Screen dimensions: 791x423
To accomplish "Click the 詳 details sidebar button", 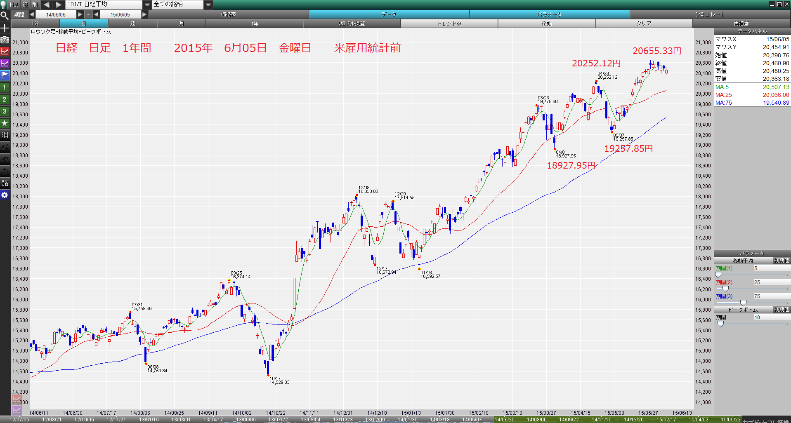I will (5, 147).
